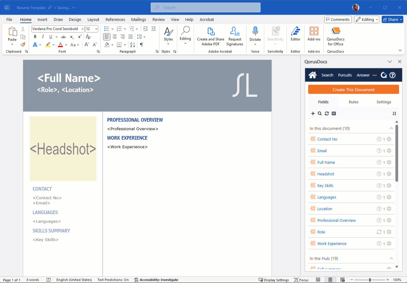Click the Comments button
Viewport: 407px width, 283px height.
pos(338,20)
